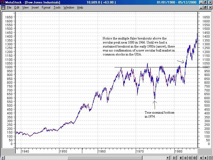The width and height of the screenshot is (213, 160).
Task: Open the Format menu
Action: click(46, 7)
